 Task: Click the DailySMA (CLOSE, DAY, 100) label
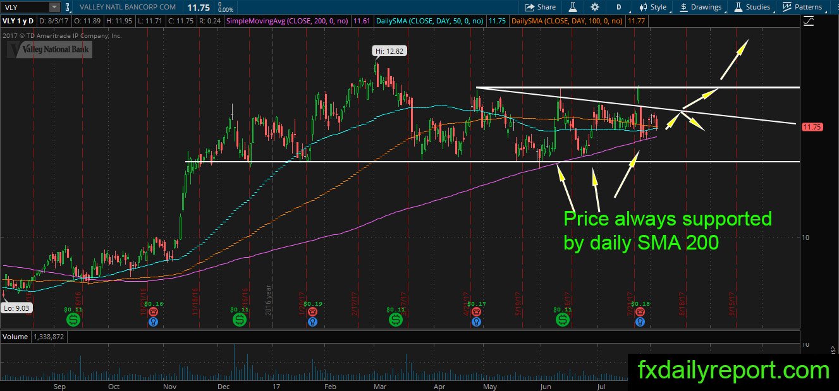coord(567,21)
